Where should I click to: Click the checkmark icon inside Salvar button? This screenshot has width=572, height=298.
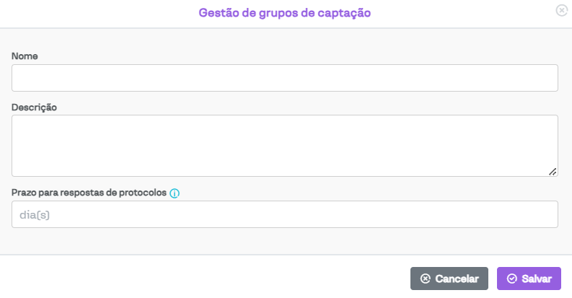tap(512, 279)
